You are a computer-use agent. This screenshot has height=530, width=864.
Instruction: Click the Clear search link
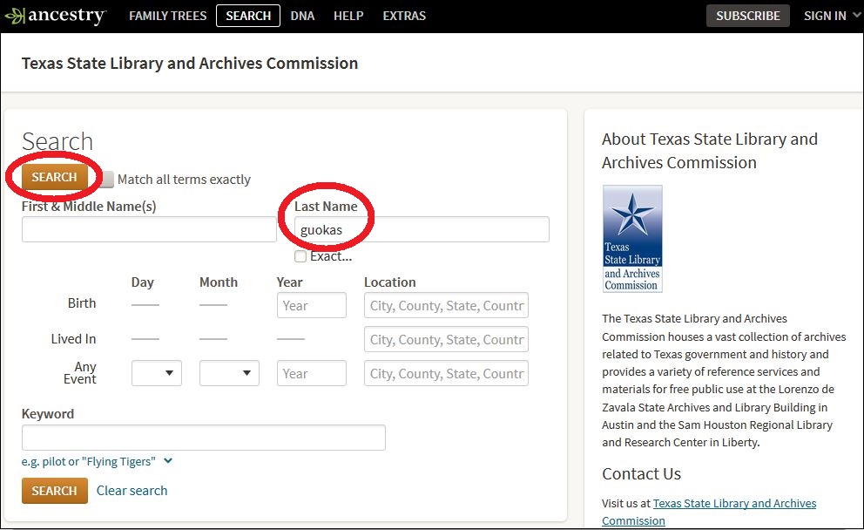(x=132, y=490)
